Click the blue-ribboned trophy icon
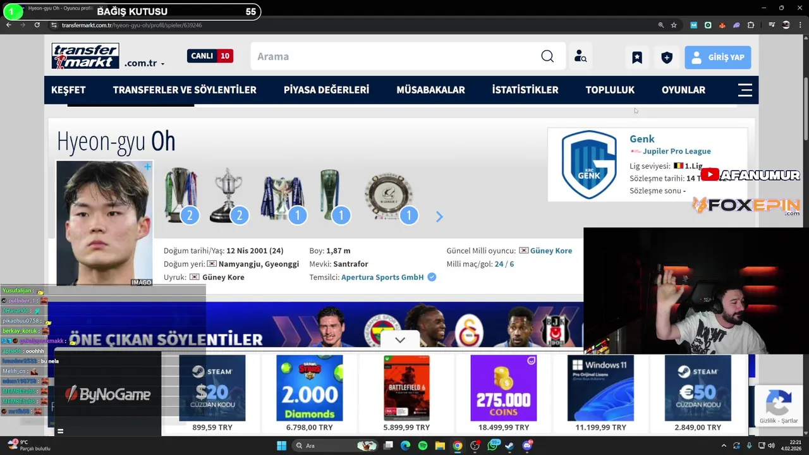Screen dimensions: 809x455 click(x=283, y=195)
